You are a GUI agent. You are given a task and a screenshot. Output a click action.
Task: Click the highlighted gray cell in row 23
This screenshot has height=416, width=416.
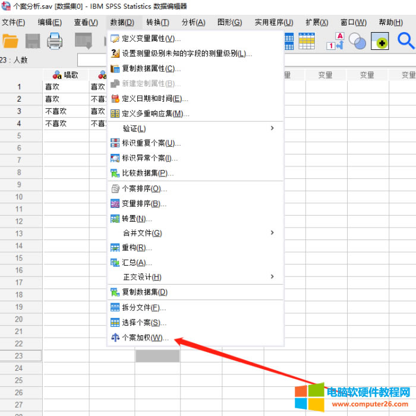pyautogui.click(x=157, y=356)
